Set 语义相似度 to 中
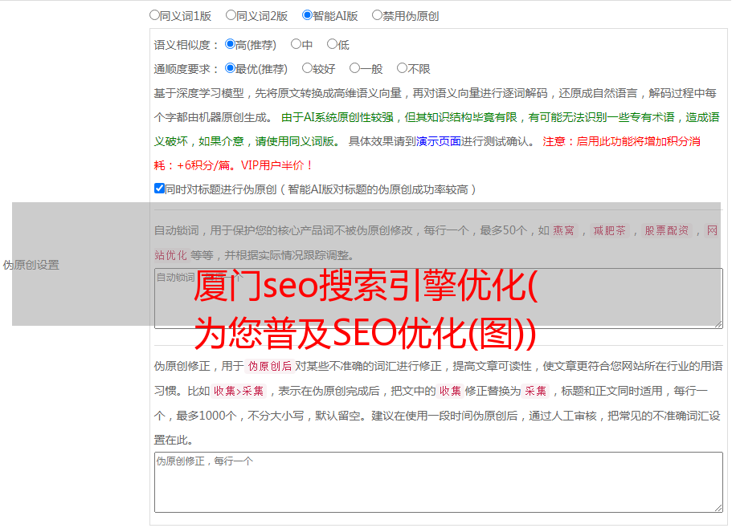Screen dimensions: 732x528 [296, 44]
